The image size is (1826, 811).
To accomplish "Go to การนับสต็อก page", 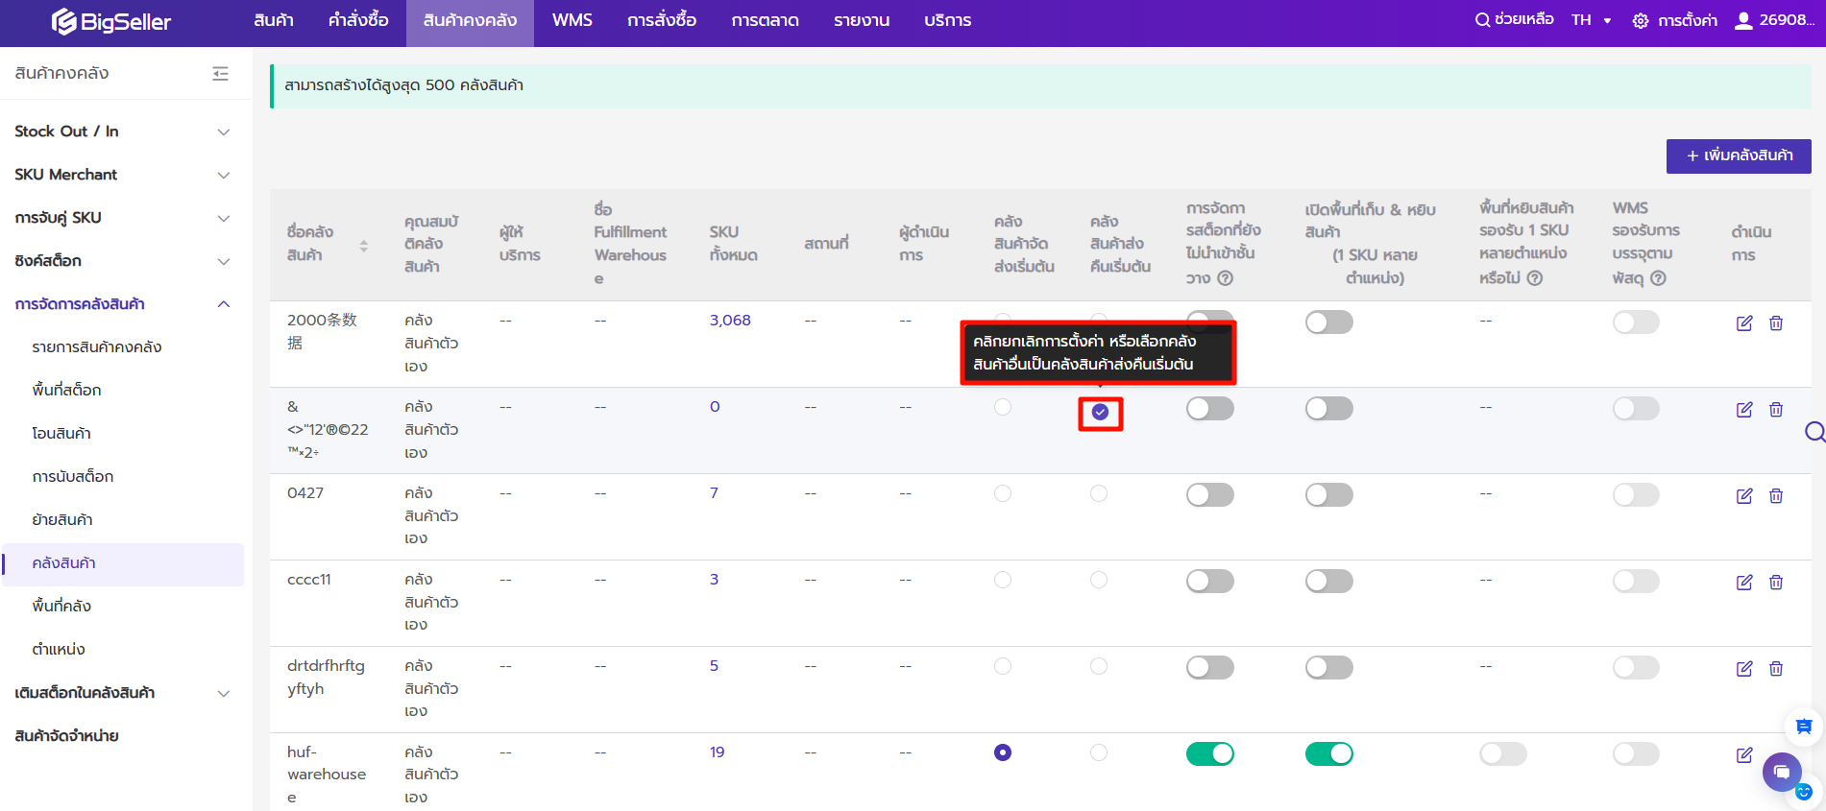I will pyautogui.click(x=73, y=477).
